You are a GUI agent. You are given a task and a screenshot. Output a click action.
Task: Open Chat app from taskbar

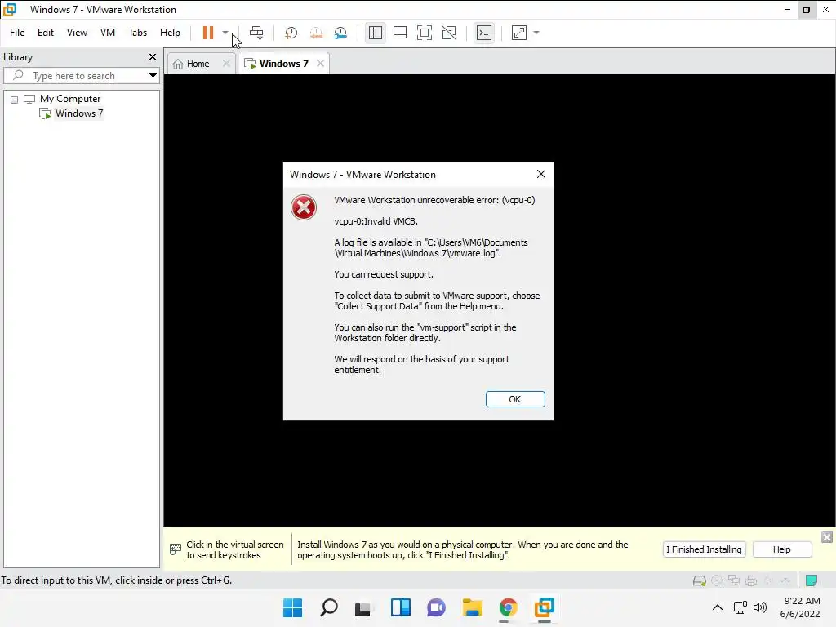[x=436, y=607]
